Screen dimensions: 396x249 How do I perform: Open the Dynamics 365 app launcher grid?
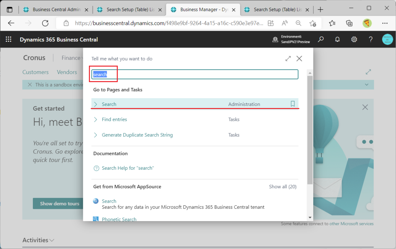click(x=9, y=39)
